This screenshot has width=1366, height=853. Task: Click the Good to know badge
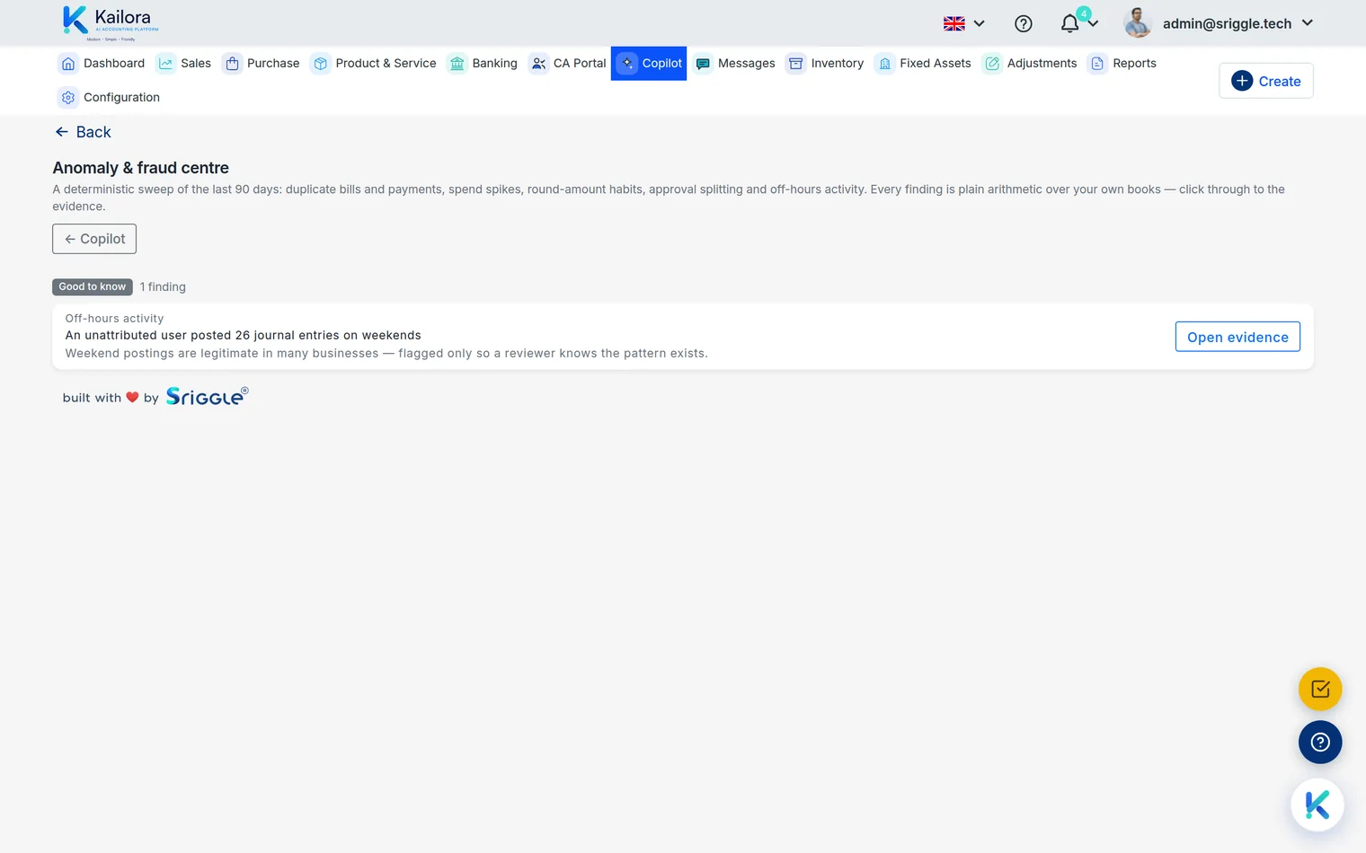93,286
